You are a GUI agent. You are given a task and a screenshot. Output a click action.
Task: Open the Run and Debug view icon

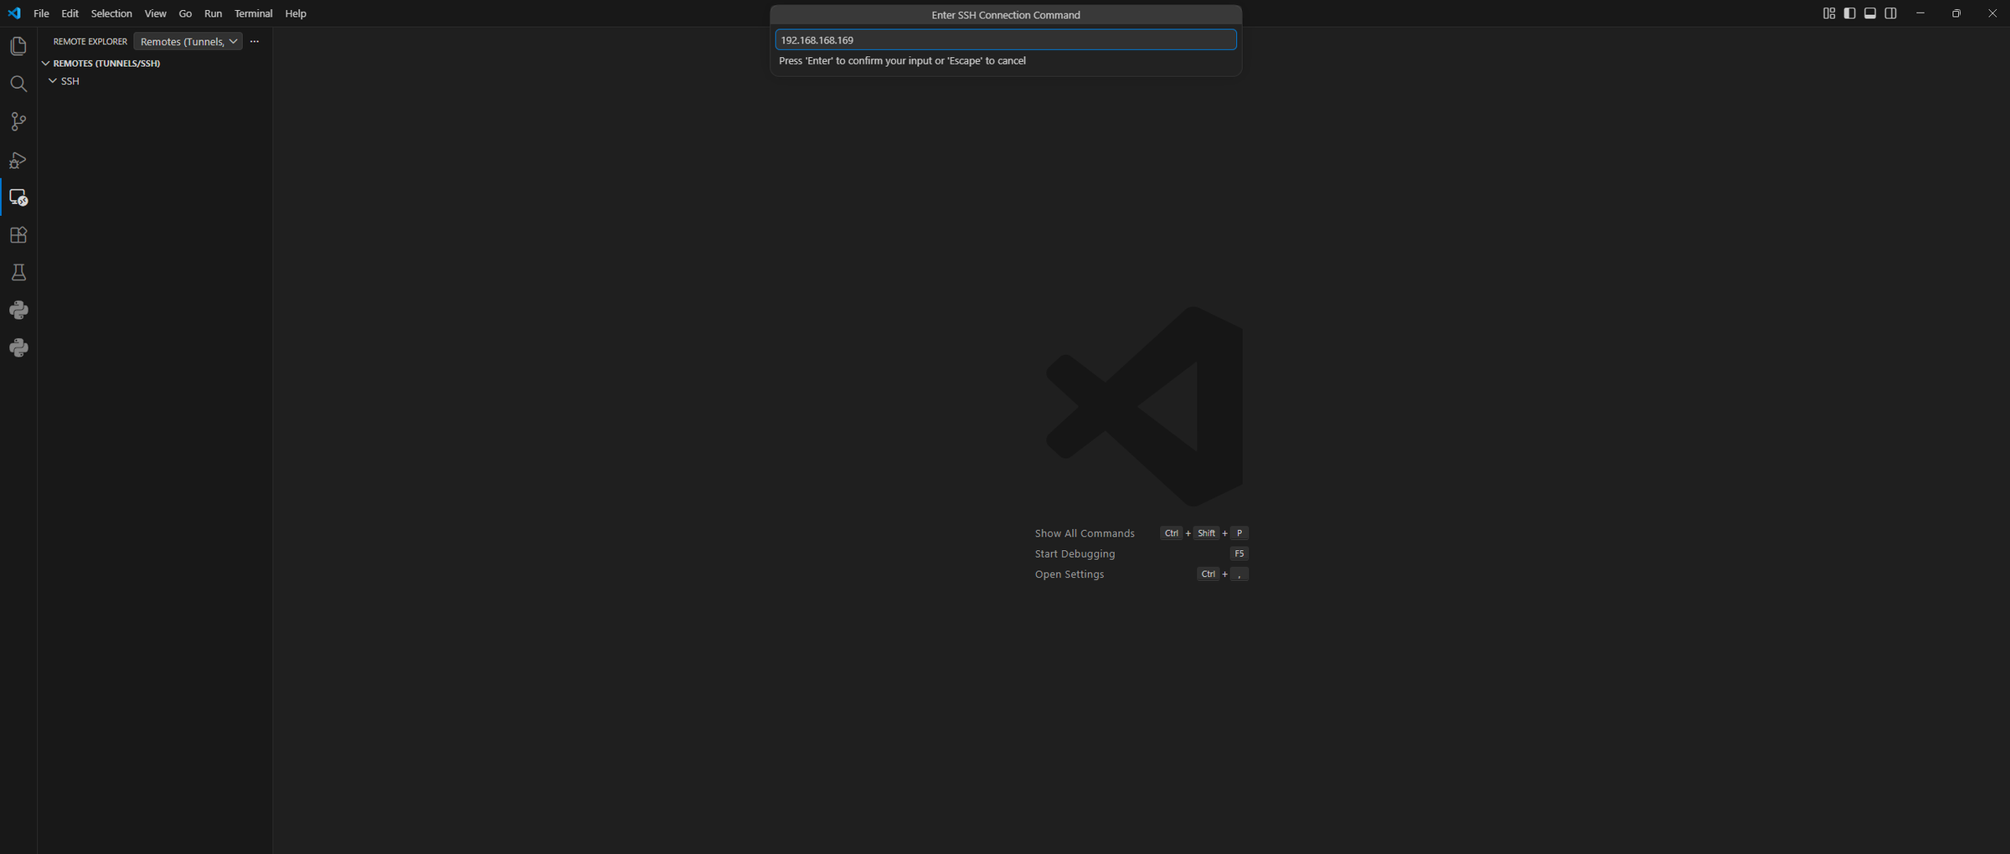[x=18, y=159]
